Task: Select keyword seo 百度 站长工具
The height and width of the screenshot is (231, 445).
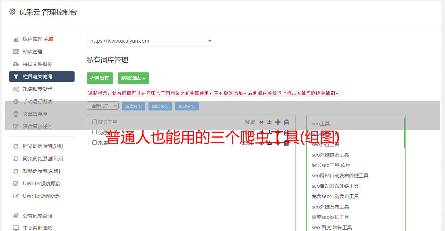Action: point(332,228)
